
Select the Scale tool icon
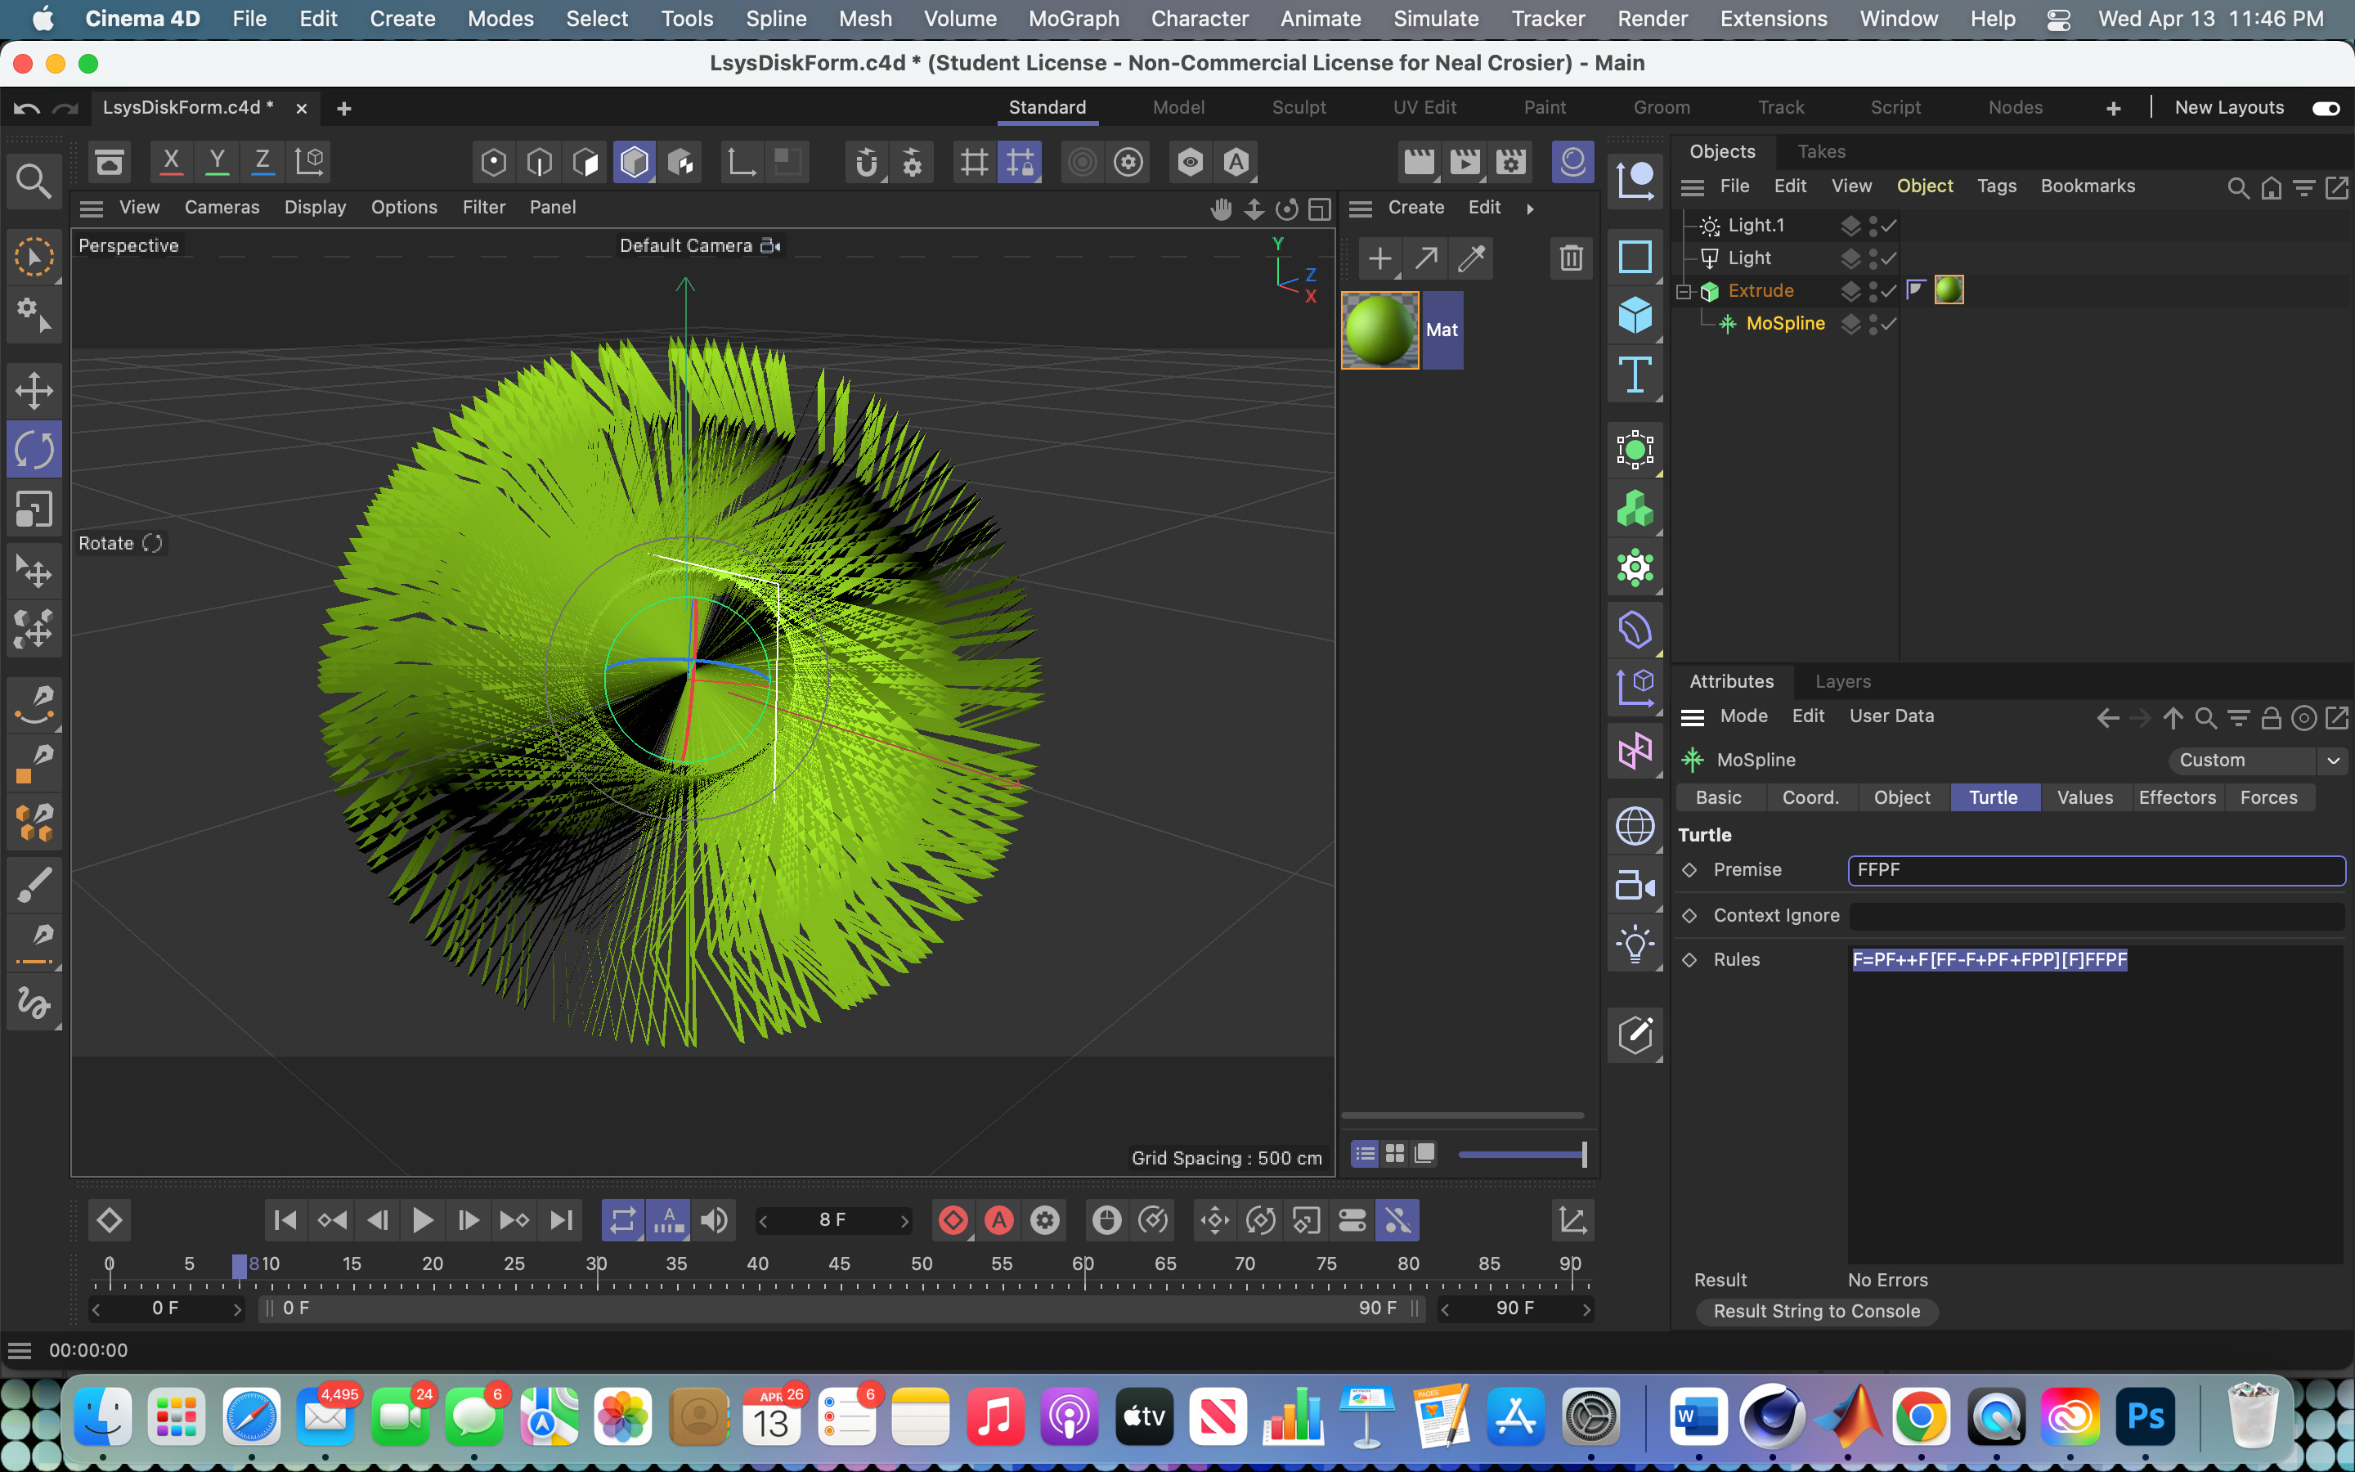pos(34,509)
